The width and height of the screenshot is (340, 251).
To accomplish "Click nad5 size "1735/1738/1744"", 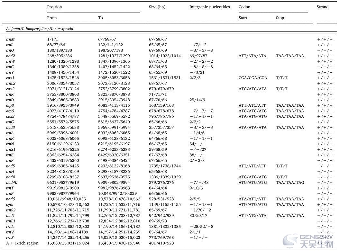I will (x=165, y=166).
